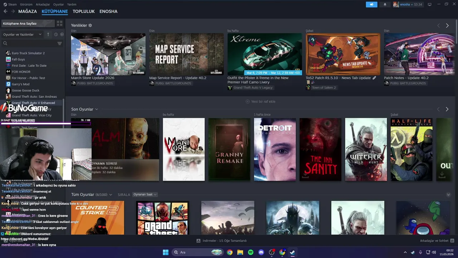Open Windows Start menu
This screenshot has height=258, width=458.
[x=166, y=252]
